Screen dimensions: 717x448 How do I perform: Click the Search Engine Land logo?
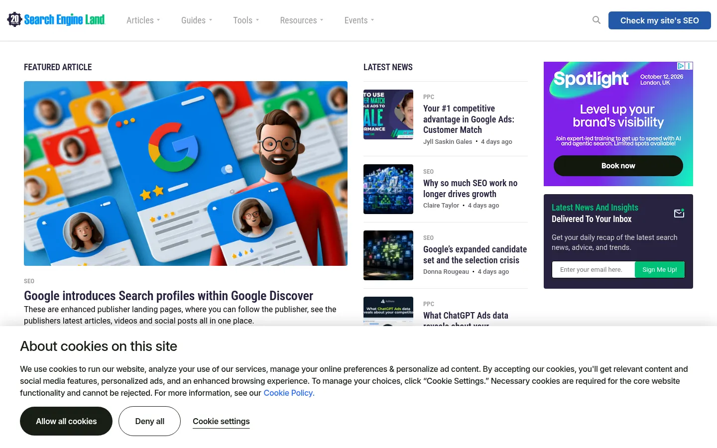point(56,20)
